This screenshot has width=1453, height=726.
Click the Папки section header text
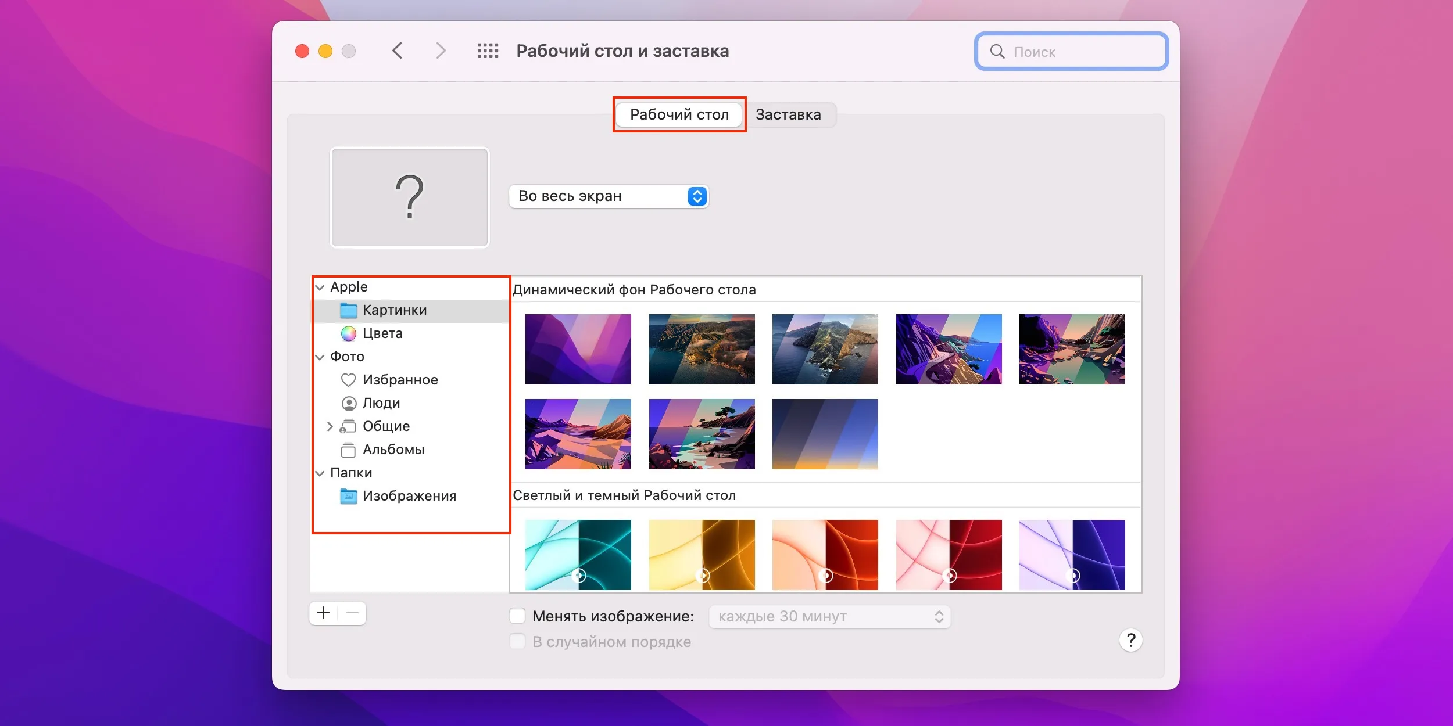coord(351,473)
